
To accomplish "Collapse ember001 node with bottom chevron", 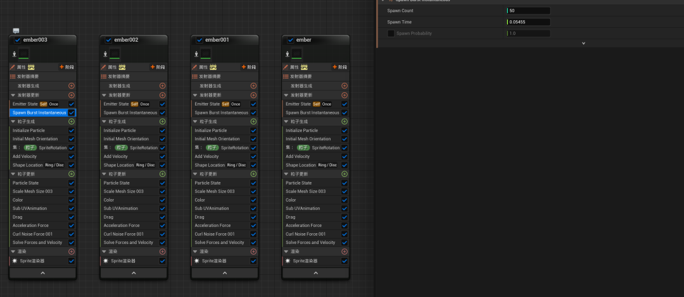I will pyautogui.click(x=225, y=273).
